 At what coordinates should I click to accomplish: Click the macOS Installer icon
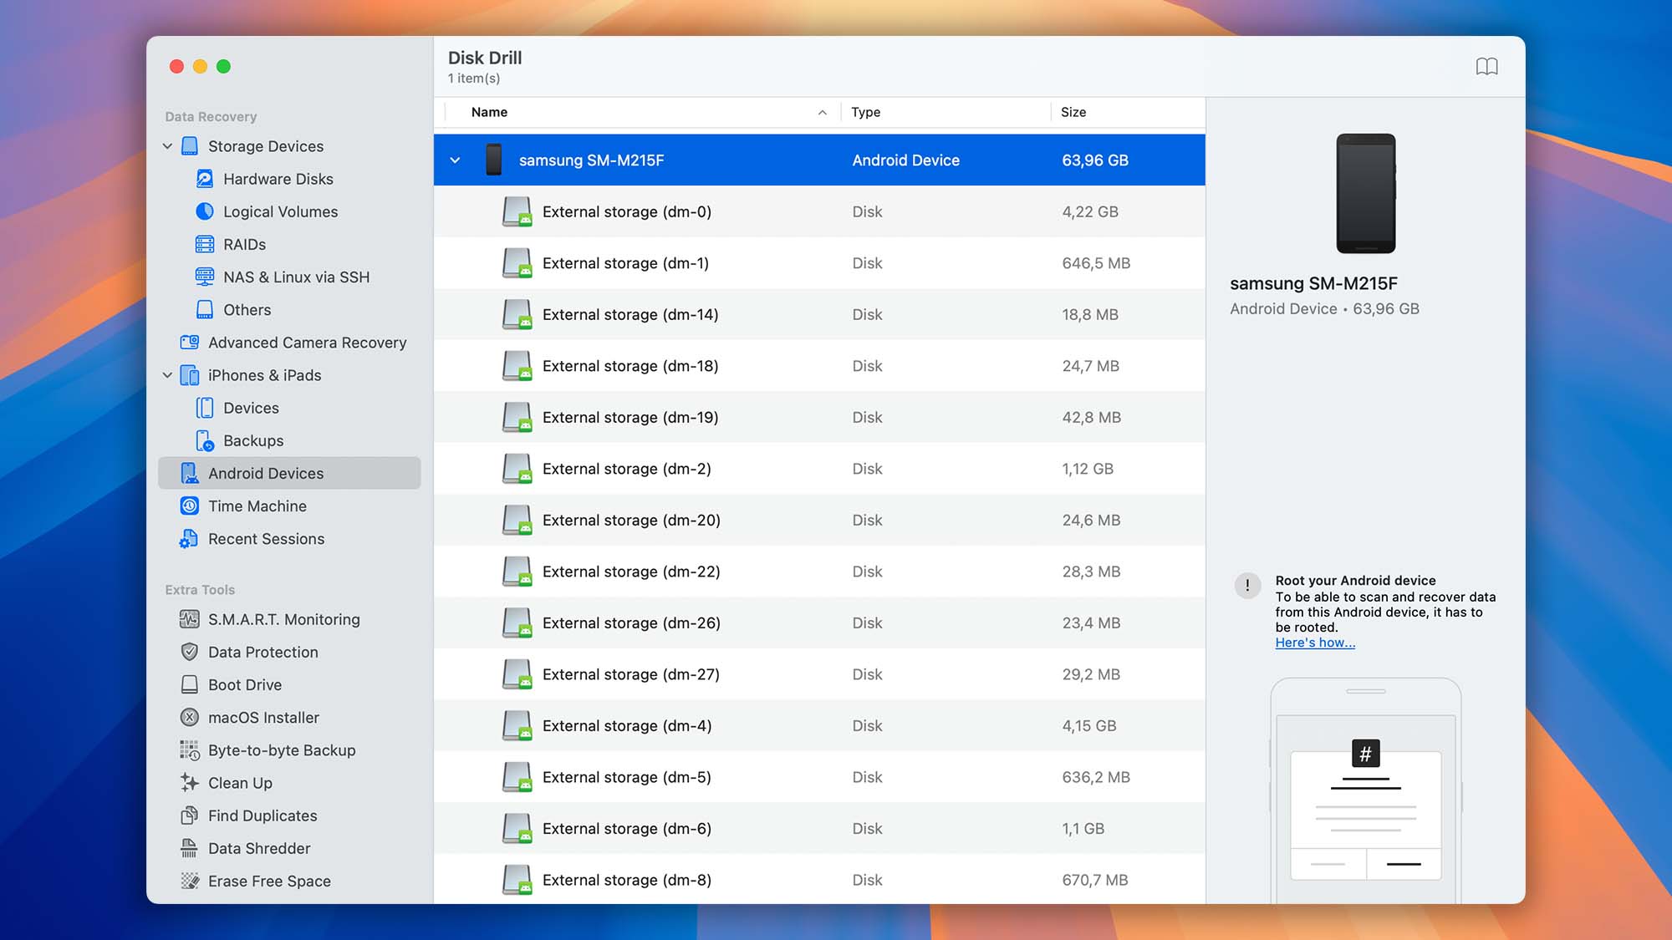coord(190,717)
